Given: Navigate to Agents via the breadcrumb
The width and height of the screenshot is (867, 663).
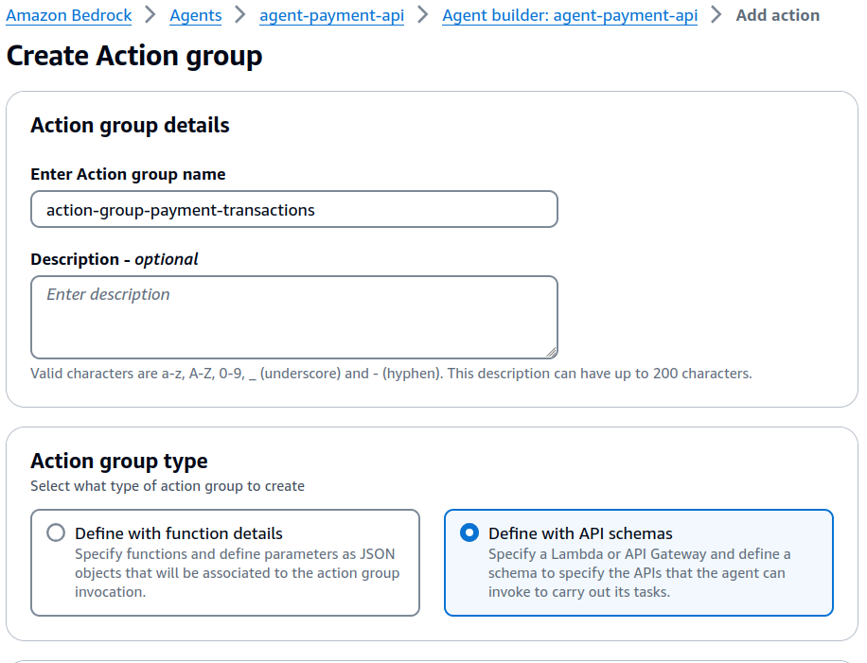Looking at the screenshot, I should coord(195,15).
